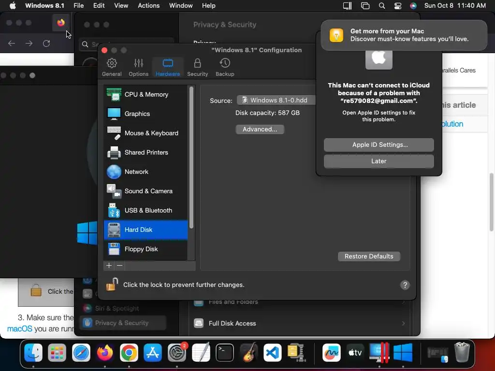Screen dimensions: 495x371
Task: Open the Source disk dropdown
Action: click(276, 100)
